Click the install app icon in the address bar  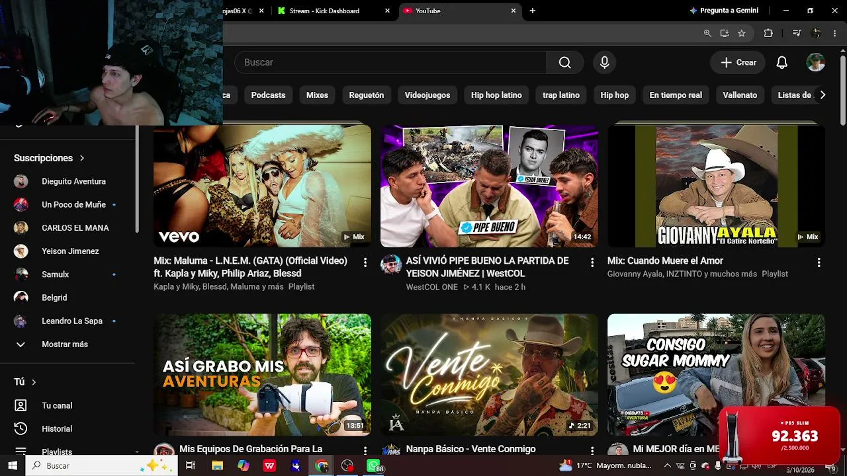[725, 33]
